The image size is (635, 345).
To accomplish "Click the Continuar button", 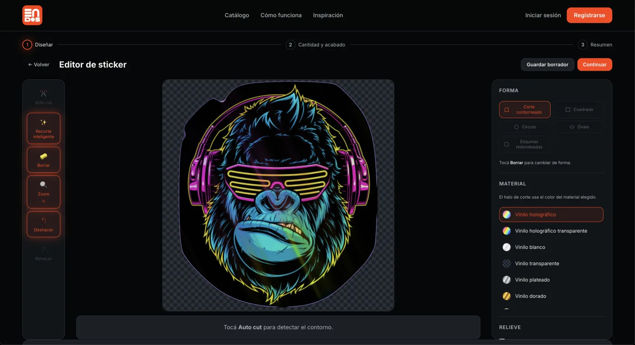I will tap(595, 65).
